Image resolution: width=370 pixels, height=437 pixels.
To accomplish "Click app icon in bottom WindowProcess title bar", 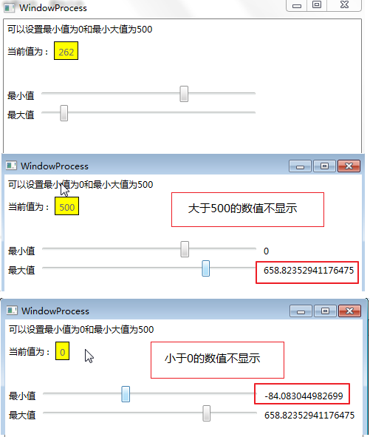I will 12,311.
